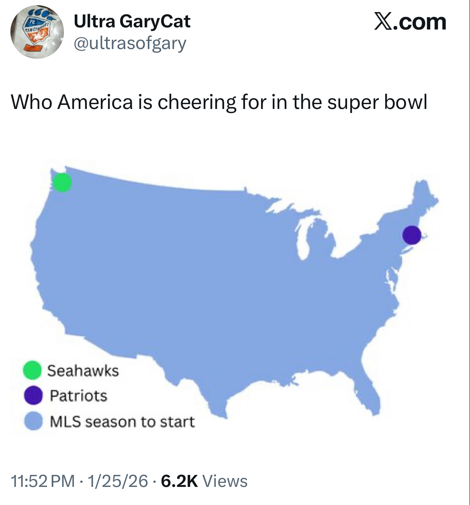Open the Ultra GaryCat display name
This screenshot has width=470, height=505.
click(x=132, y=21)
